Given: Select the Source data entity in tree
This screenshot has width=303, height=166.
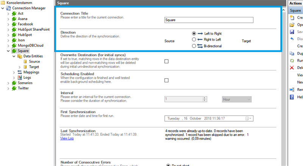Looking at the screenshot, I should [x=34, y=61].
